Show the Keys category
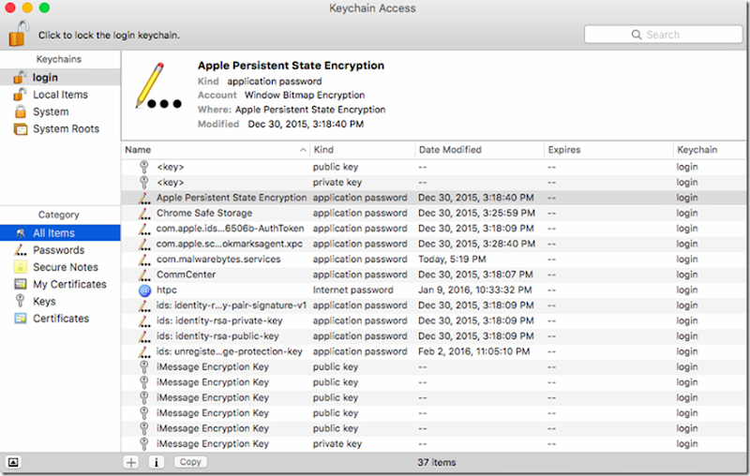 [x=60, y=302]
